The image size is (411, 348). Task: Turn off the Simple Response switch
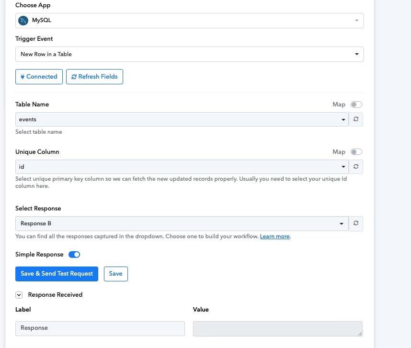coord(74,255)
